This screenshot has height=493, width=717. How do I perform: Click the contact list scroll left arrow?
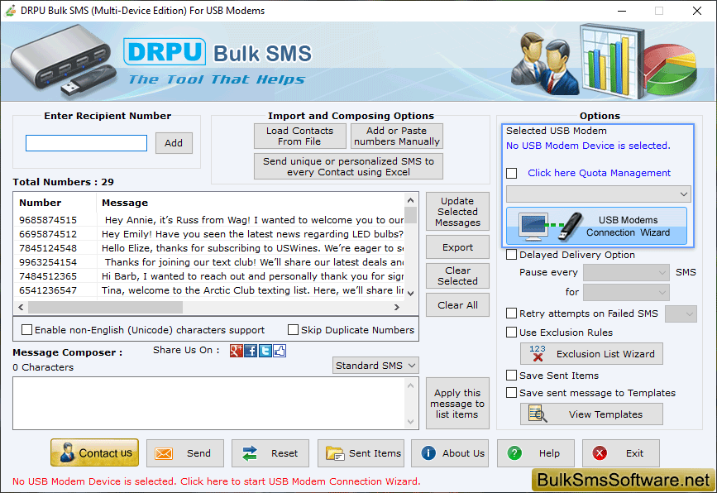point(21,308)
